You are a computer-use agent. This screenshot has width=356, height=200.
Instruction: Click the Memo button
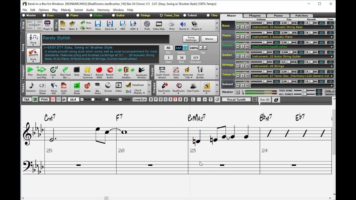click(209, 39)
